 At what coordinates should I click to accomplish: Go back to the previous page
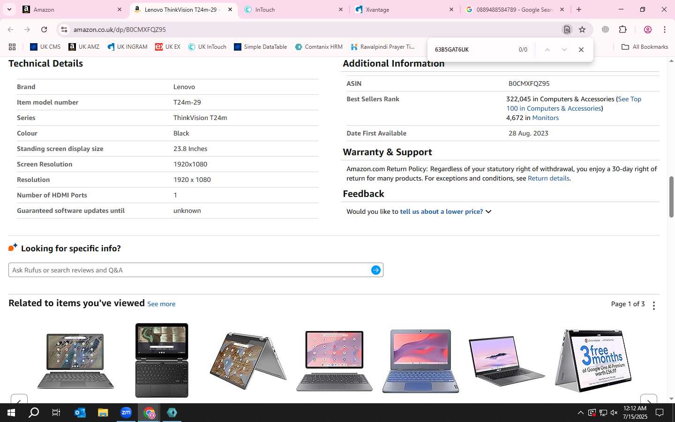[x=10, y=30]
